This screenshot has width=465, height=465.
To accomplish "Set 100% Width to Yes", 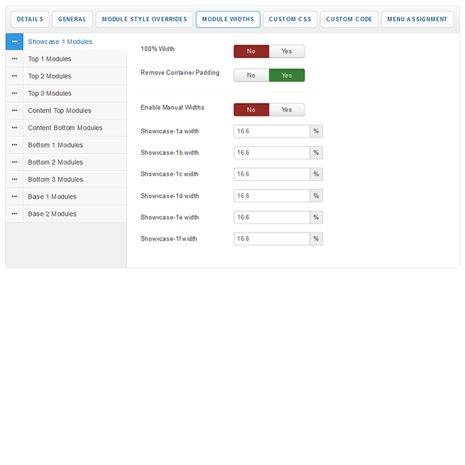I will click(x=287, y=51).
